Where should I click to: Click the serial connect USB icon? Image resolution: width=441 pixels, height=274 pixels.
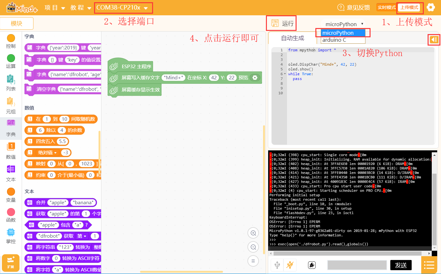(277, 265)
